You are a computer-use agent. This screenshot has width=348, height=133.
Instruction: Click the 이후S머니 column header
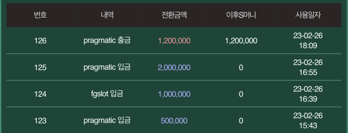[241, 15]
